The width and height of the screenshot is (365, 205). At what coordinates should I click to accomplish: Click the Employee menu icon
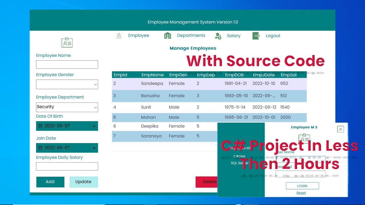coord(119,36)
